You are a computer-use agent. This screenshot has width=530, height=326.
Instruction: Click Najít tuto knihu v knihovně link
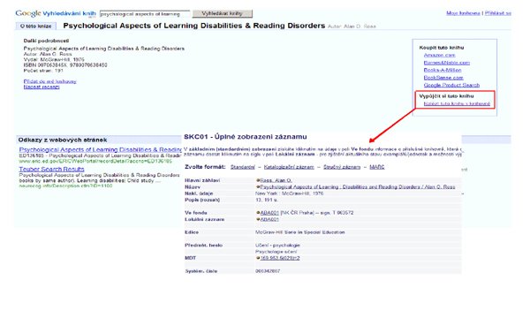point(457,104)
